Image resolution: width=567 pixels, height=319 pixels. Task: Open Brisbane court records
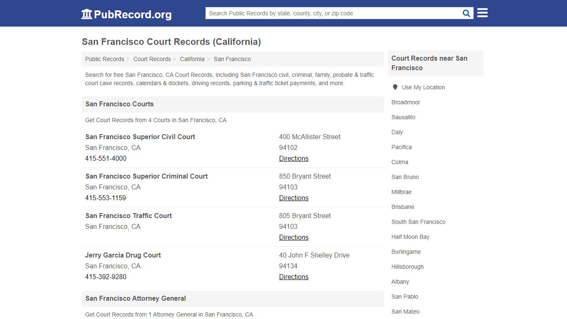[x=403, y=207]
